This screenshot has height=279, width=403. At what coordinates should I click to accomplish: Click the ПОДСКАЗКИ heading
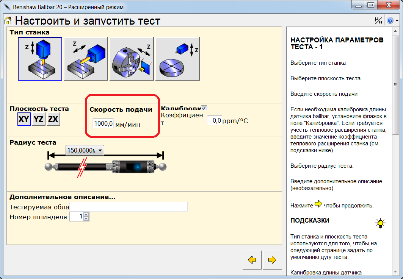coord(310,220)
